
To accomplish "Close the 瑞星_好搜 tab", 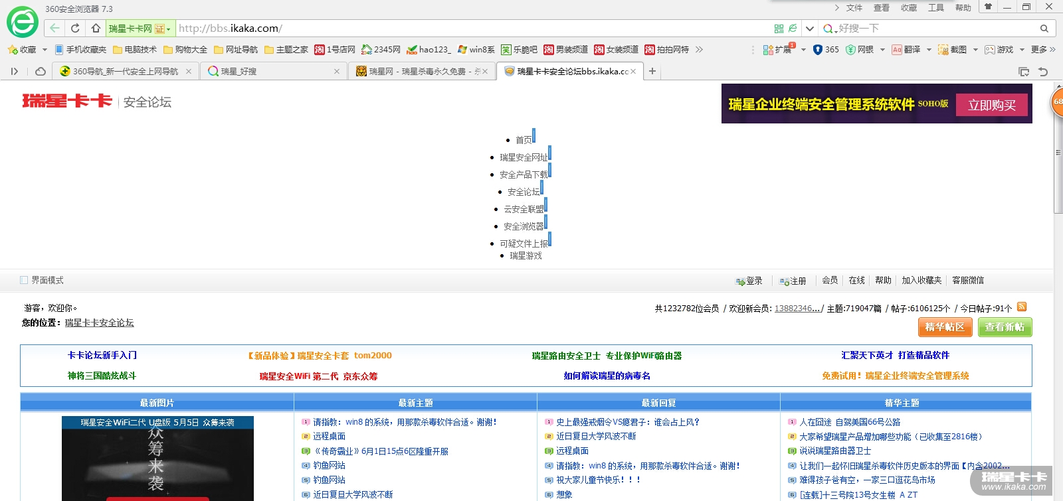I will [336, 71].
